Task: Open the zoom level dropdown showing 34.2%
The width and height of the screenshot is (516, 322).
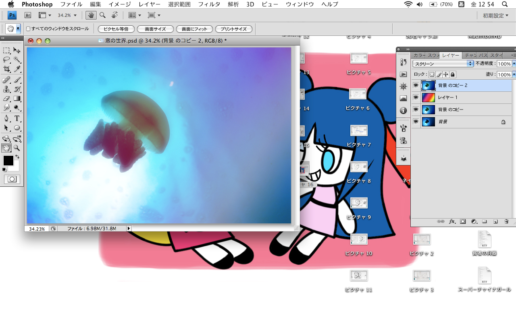Action: click(67, 15)
